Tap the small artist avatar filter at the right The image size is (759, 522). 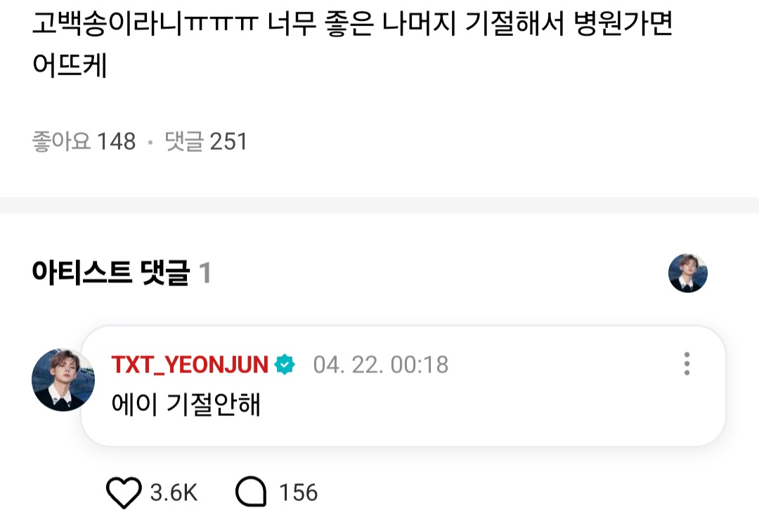click(x=688, y=273)
